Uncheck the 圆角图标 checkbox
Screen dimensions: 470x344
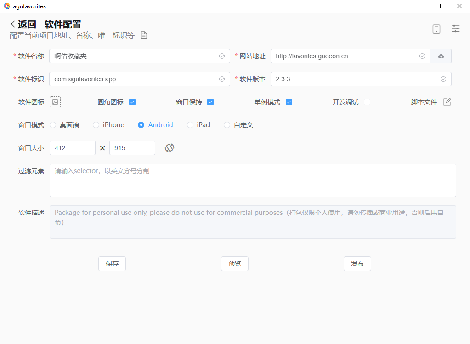point(132,102)
